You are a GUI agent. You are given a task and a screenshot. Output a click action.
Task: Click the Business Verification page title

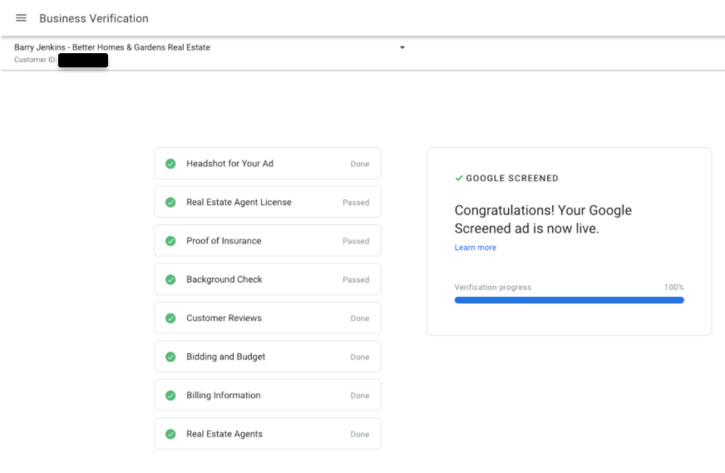[94, 18]
